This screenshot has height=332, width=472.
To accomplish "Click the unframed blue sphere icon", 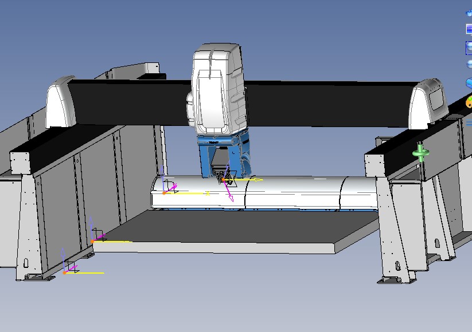I will [x=469, y=64].
